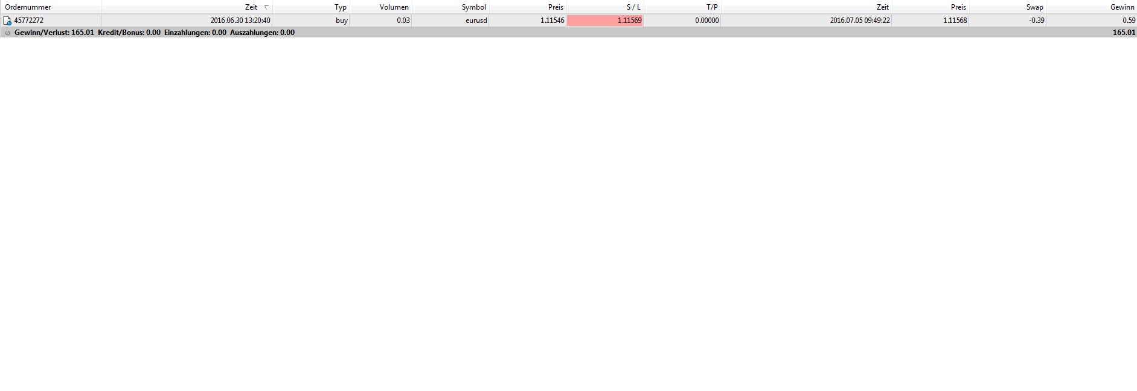Select the Symbol column header
Image resolution: width=1137 pixels, height=391 pixels.
pos(450,7)
